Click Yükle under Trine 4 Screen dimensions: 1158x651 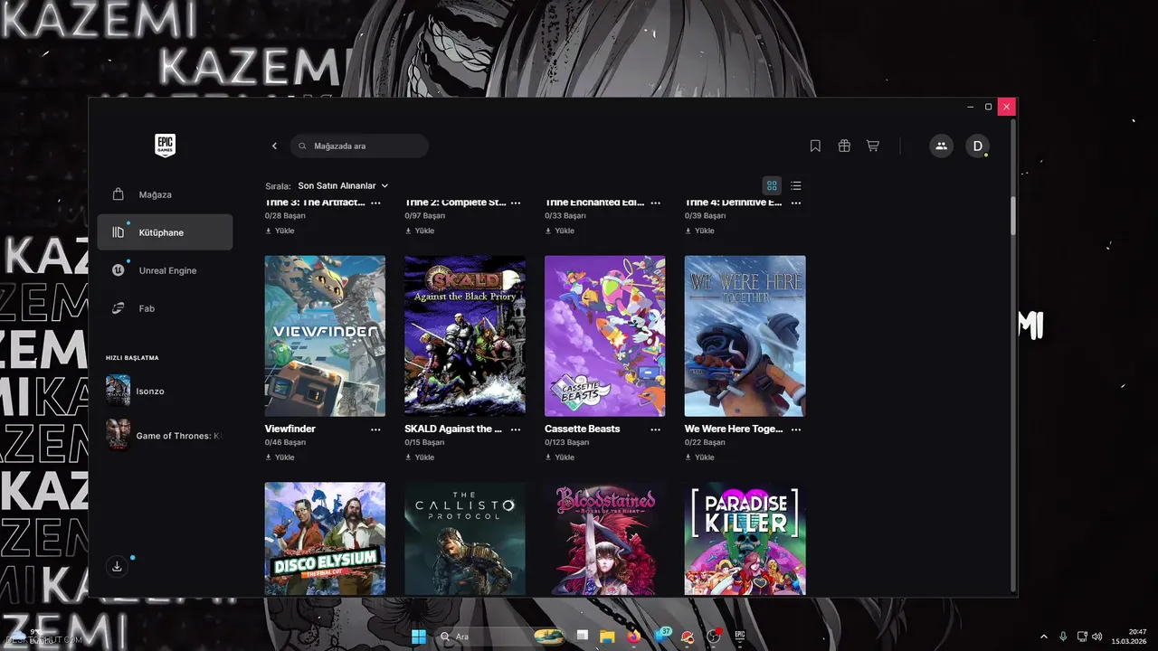click(699, 231)
